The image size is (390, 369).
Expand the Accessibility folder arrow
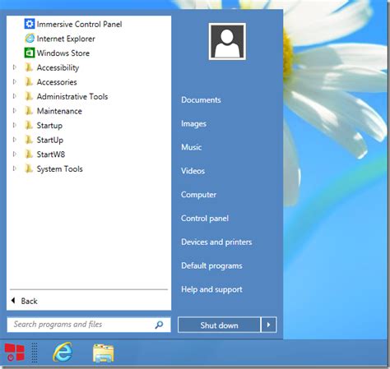[x=15, y=67]
